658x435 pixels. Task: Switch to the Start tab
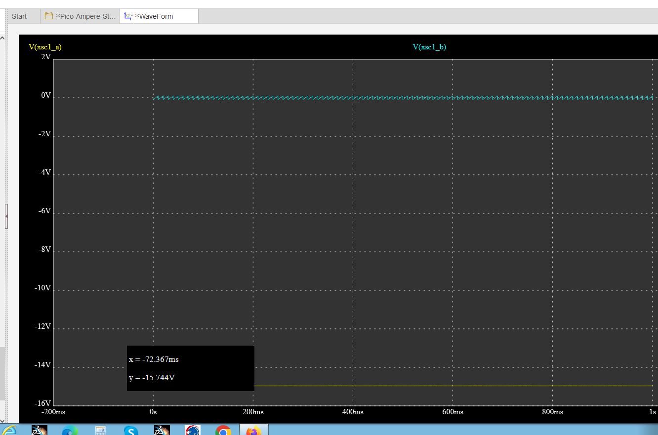(20, 16)
